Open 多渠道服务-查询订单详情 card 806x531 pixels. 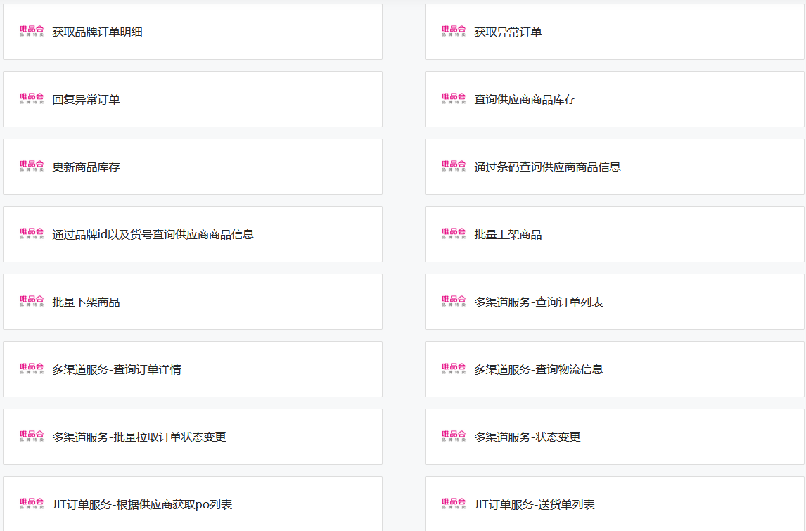point(192,369)
